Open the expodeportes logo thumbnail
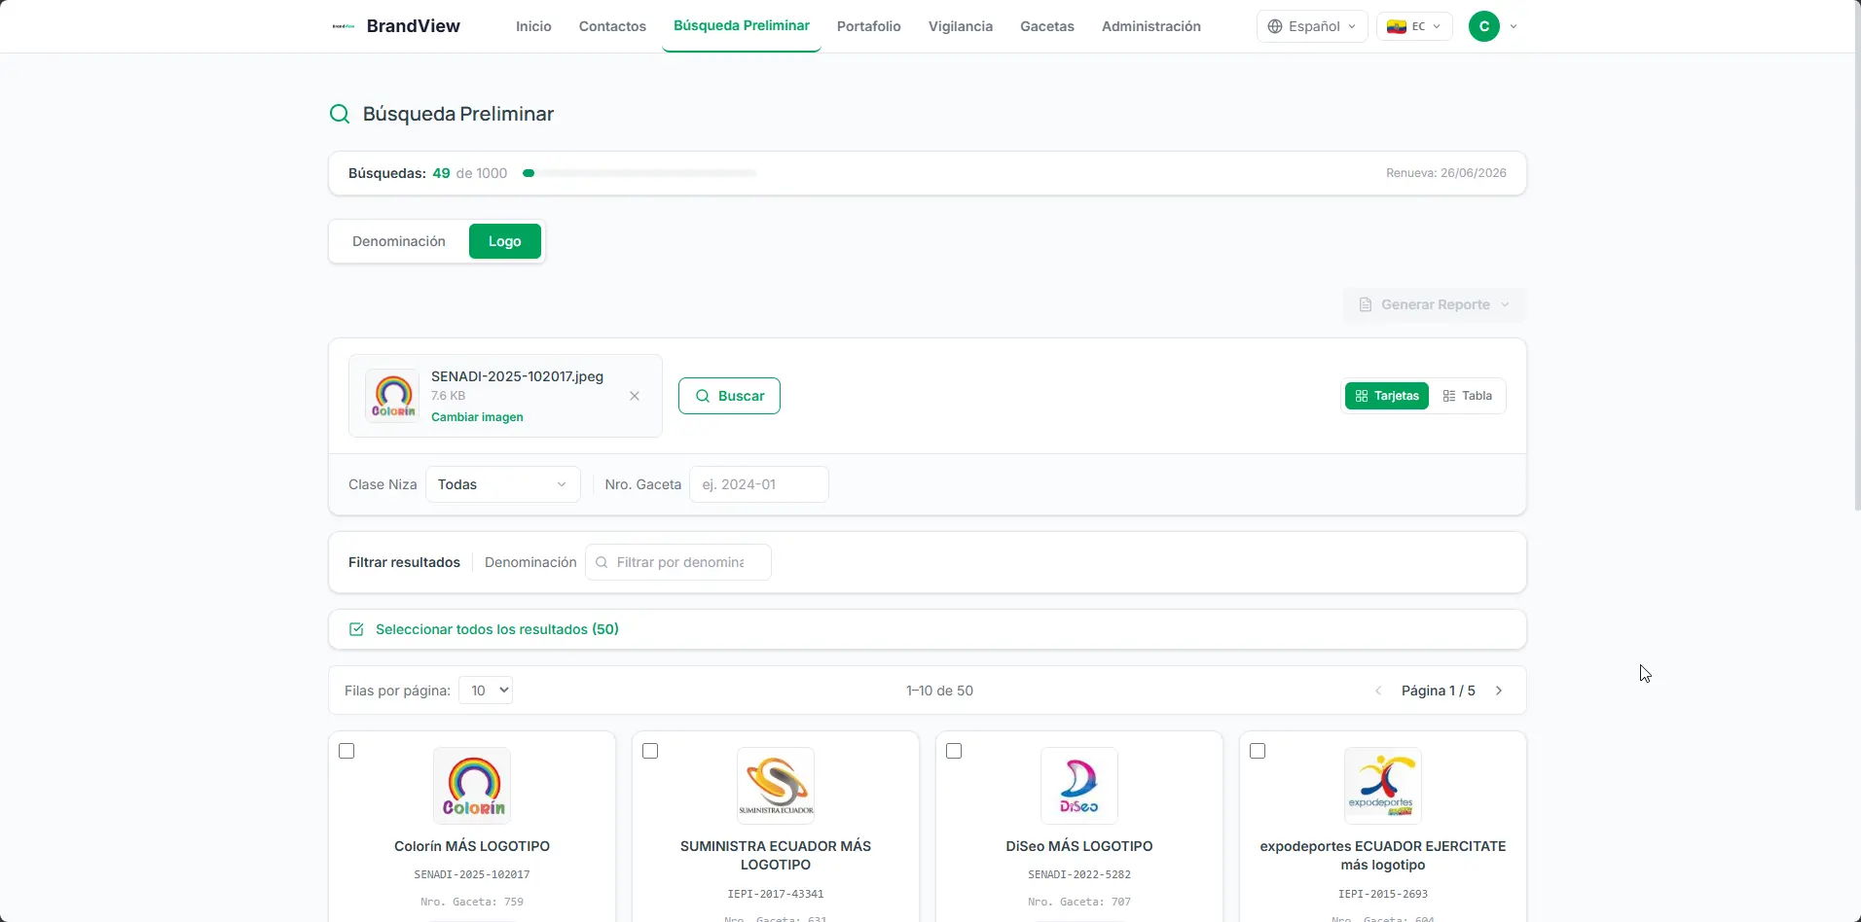 tap(1383, 786)
